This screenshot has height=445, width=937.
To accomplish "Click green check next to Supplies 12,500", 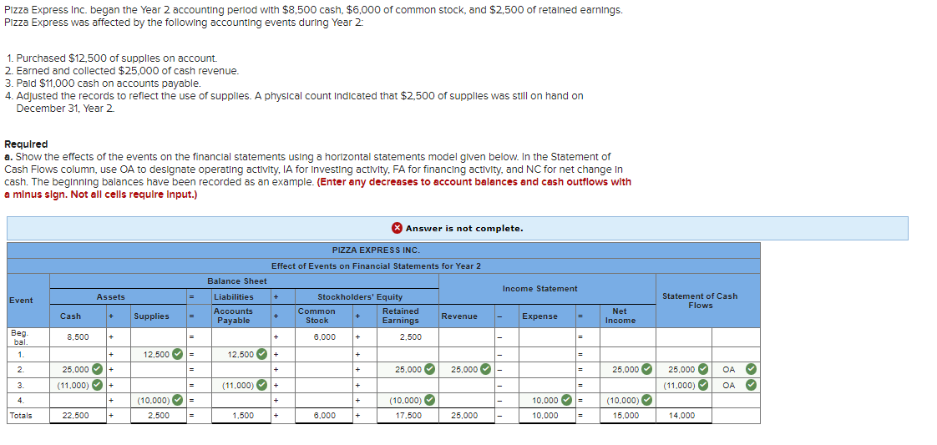I will point(178,355).
